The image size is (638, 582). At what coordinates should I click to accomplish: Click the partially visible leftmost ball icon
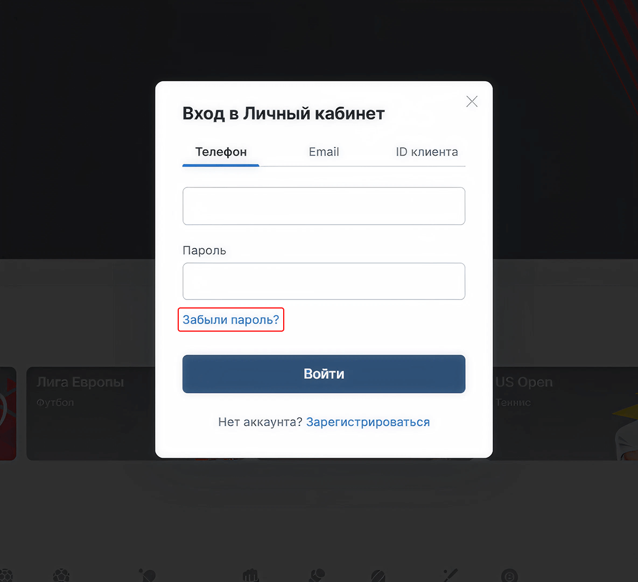click(x=6, y=576)
